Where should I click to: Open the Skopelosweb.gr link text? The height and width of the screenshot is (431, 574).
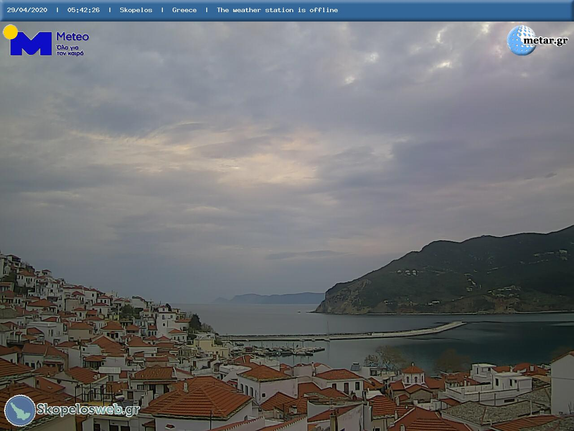pos(88,409)
